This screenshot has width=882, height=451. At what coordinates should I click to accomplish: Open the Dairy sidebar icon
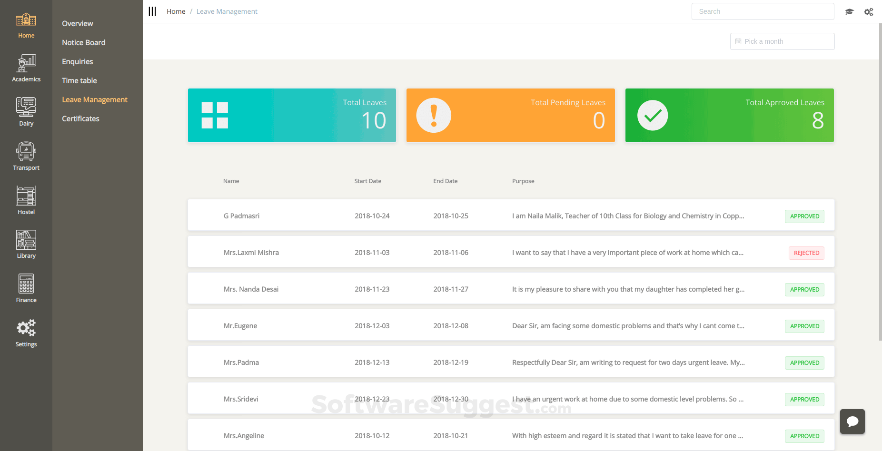[x=26, y=108]
